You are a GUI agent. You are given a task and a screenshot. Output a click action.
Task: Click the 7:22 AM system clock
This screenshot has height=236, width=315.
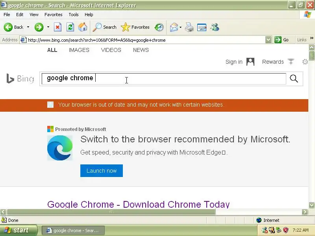[x=300, y=230]
